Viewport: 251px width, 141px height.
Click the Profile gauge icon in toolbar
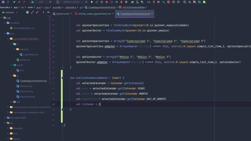pyautogui.click(x=116, y=2)
